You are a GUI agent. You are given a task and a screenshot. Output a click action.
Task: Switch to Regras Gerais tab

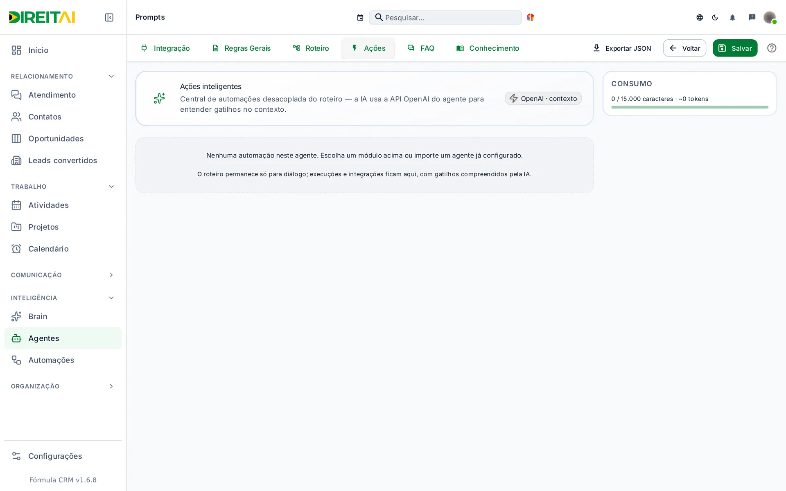[x=241, y=48]
